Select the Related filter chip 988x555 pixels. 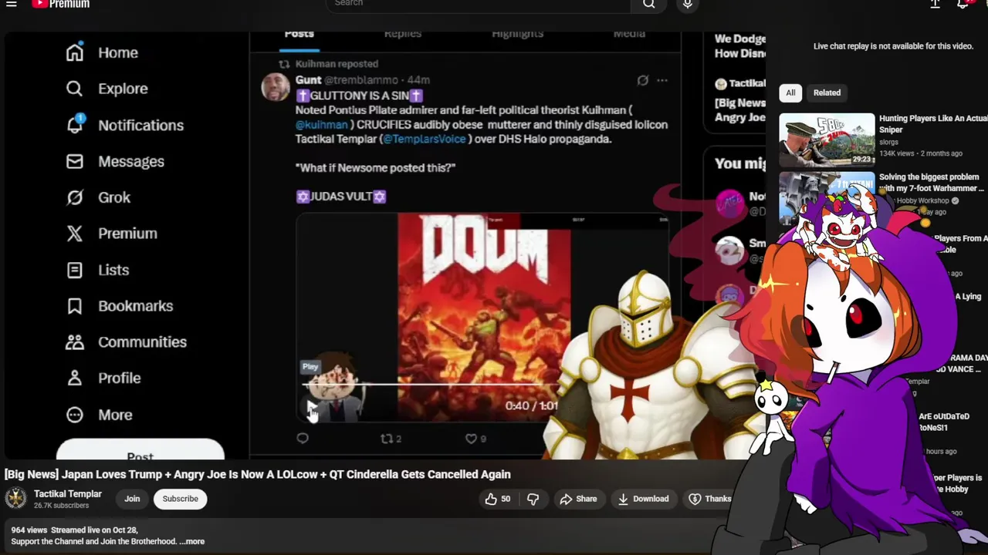827,92
